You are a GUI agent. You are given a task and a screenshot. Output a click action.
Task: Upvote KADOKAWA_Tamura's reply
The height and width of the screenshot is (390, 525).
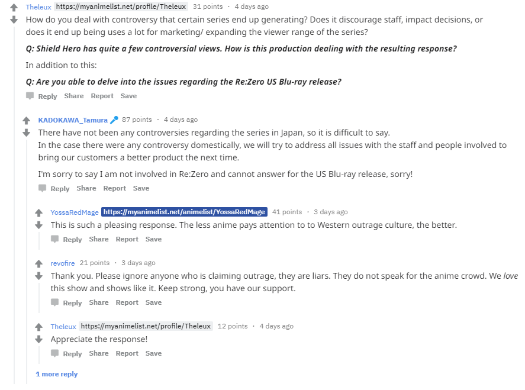click(26, 120)
